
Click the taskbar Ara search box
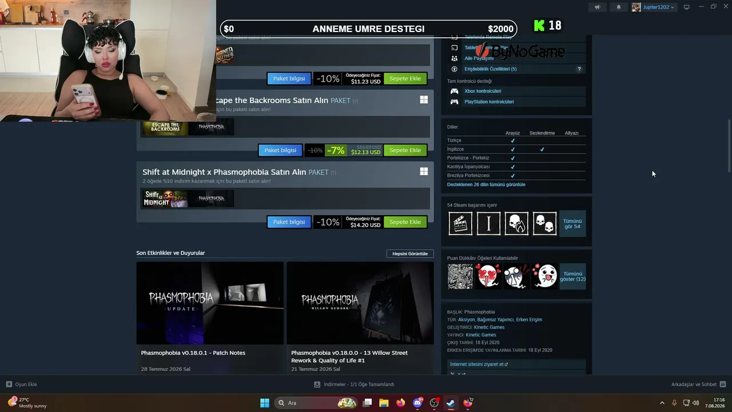pos(315,403)
